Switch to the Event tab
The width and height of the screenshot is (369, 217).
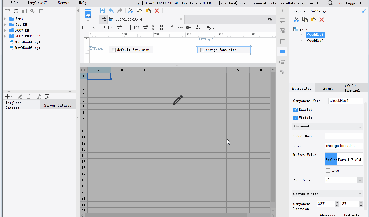coord(328,88)
